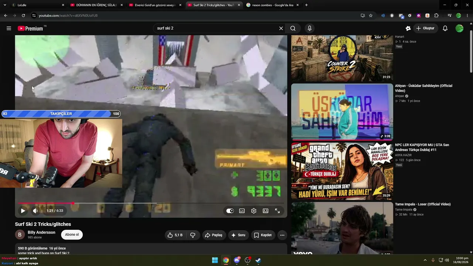This screenshot has height=266, width=473.
Task: Click the red R extension icon
Action: tap(427, 16)
